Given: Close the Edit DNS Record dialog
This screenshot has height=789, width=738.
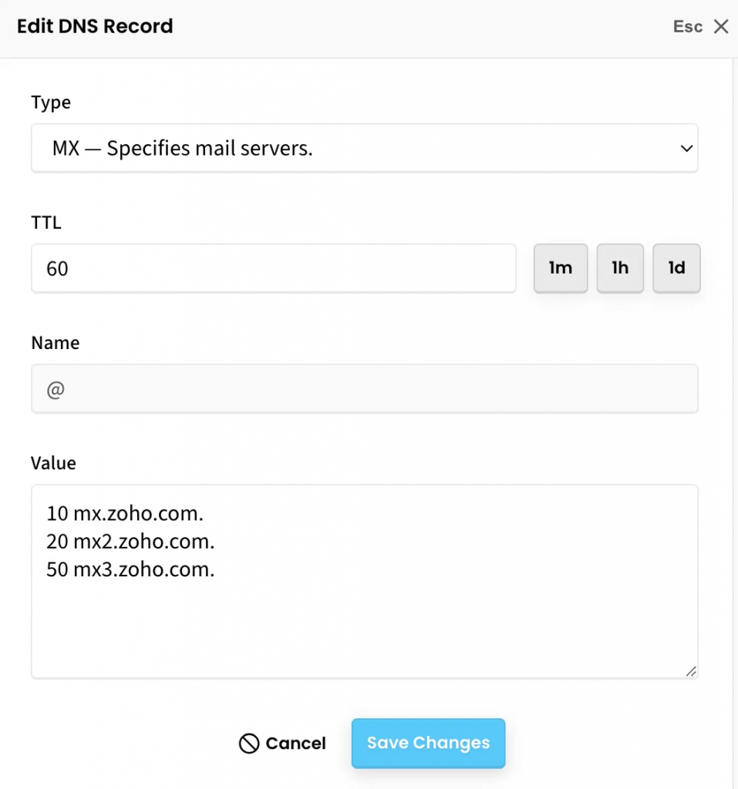Looking at the screenshot, I should pos(721,27).
